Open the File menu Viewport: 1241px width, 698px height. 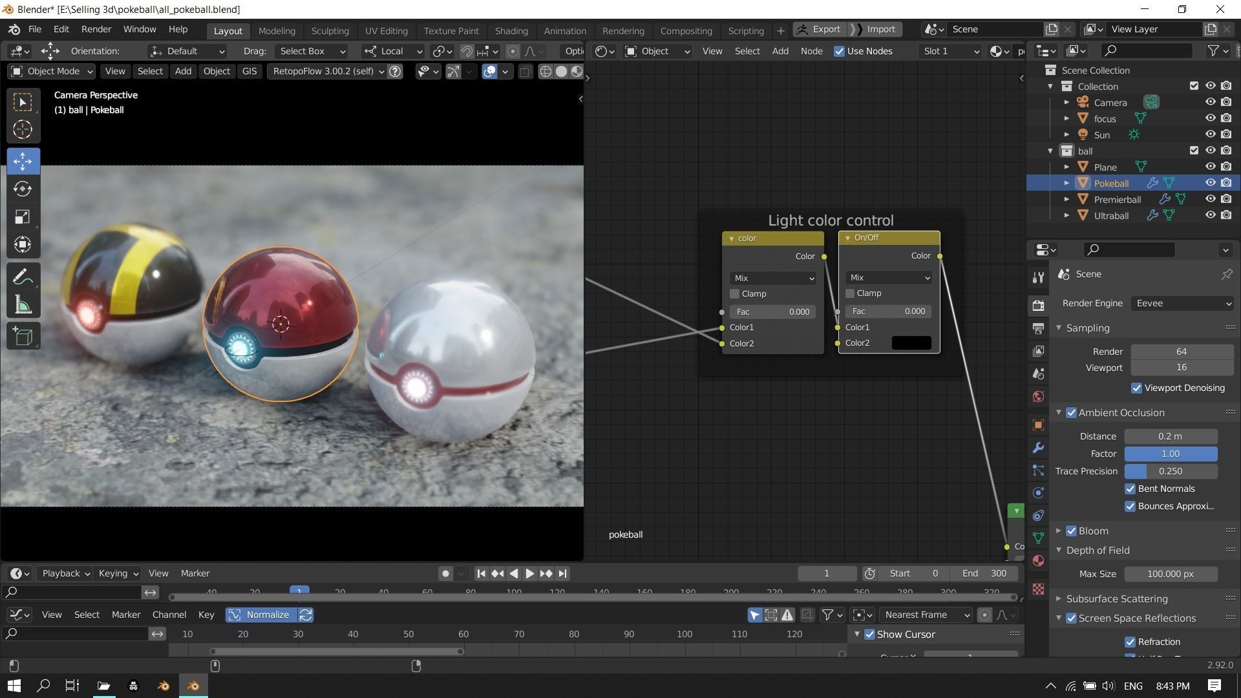[35, 29]
